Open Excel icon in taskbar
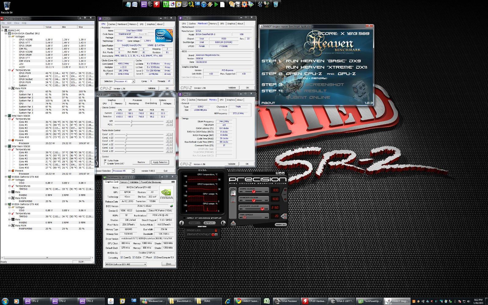Viewport: 488px width, 305px height. coord(267,301)
